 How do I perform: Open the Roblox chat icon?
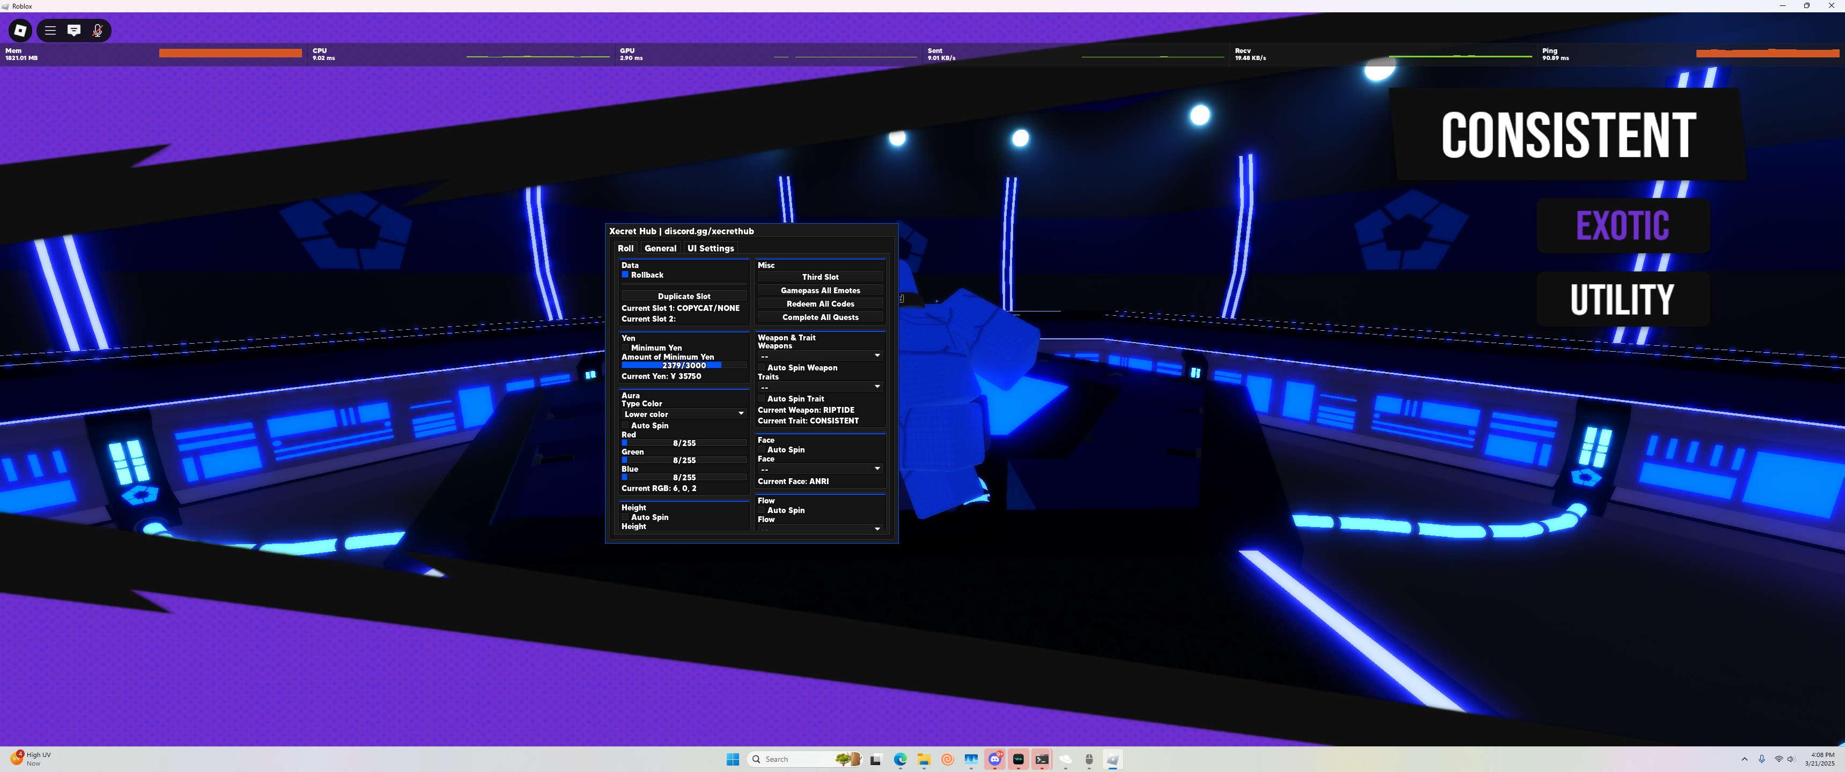click(x=74, y=30)
